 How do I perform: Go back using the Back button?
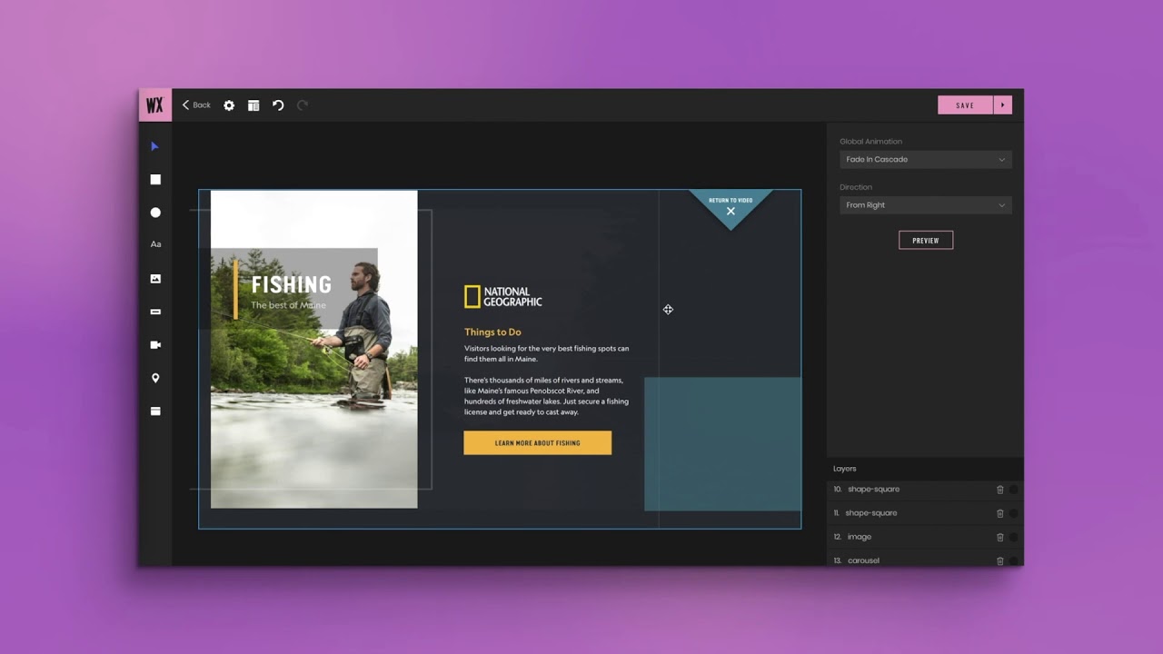196,105
